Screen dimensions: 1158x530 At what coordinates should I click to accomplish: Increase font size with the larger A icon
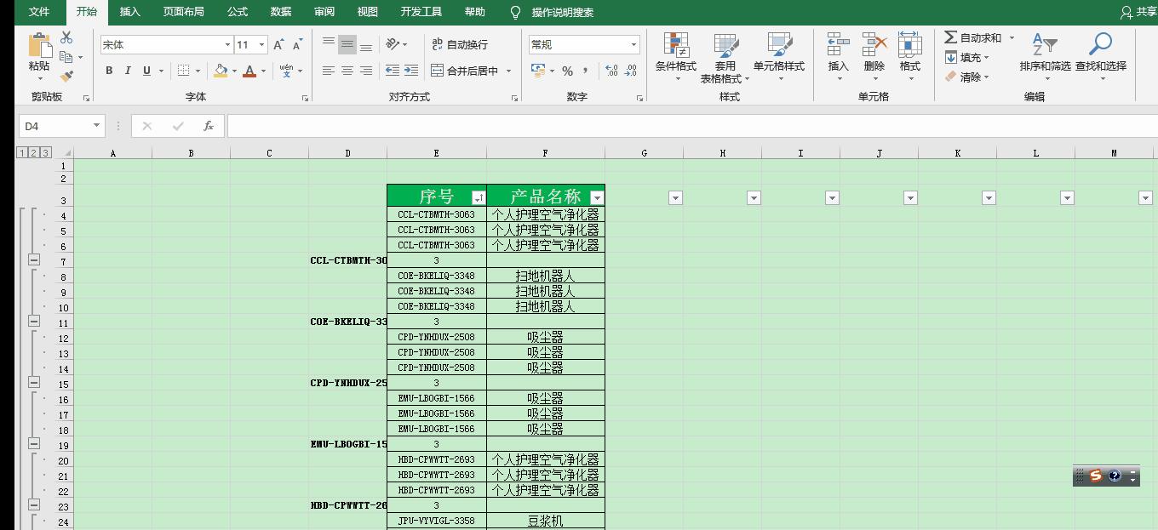(278, 44)
